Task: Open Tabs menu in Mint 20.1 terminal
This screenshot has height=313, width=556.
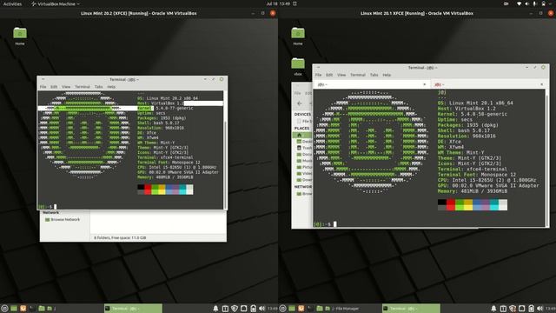Action: tap(374, 75)
